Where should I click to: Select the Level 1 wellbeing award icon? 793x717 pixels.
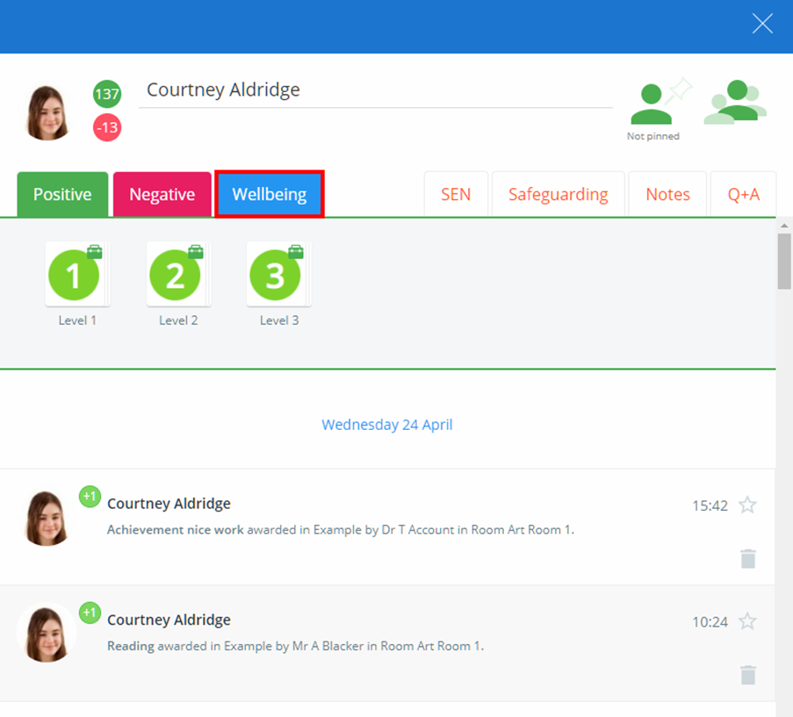[76, 273]
